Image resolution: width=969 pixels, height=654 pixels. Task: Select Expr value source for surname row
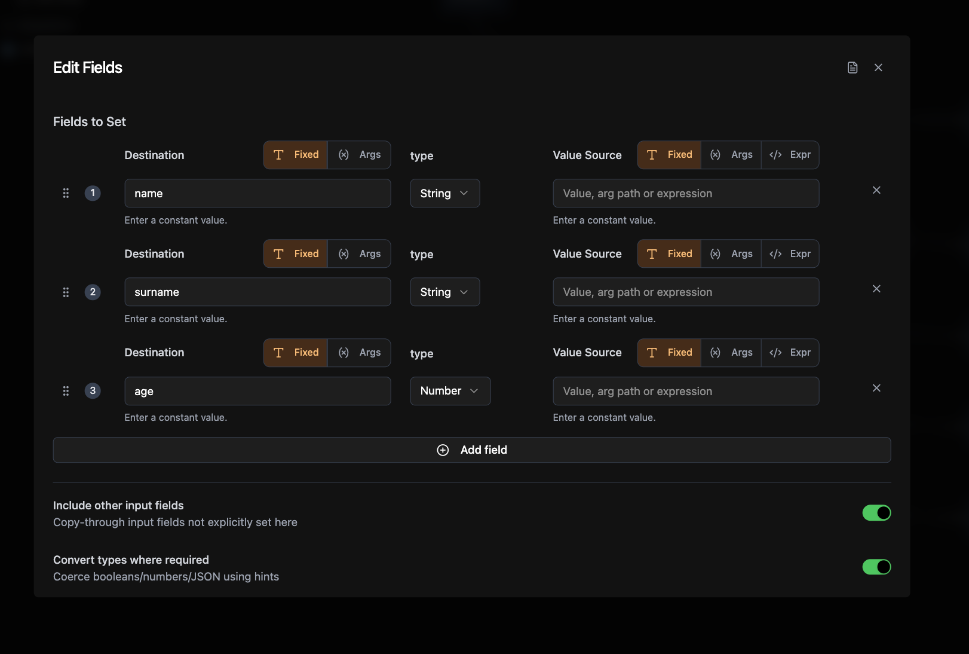coord(790,254)
